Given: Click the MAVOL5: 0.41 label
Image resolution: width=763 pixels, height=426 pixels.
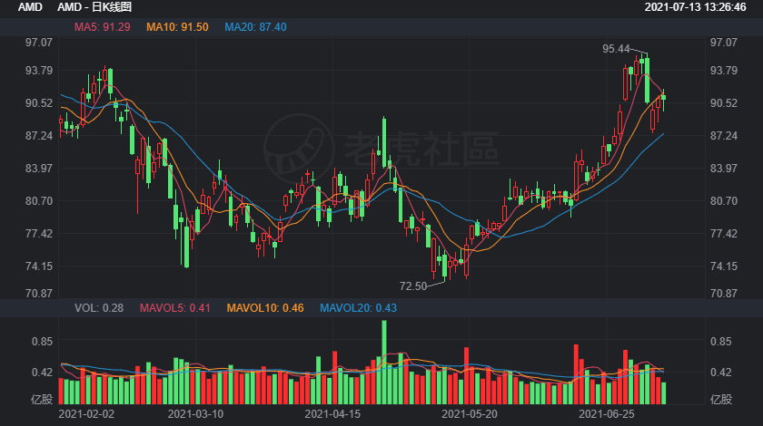Looking at the screenshot, I should [175, 308].
